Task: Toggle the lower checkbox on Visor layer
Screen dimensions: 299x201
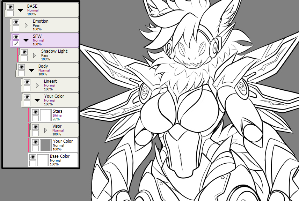Action: 36,133
